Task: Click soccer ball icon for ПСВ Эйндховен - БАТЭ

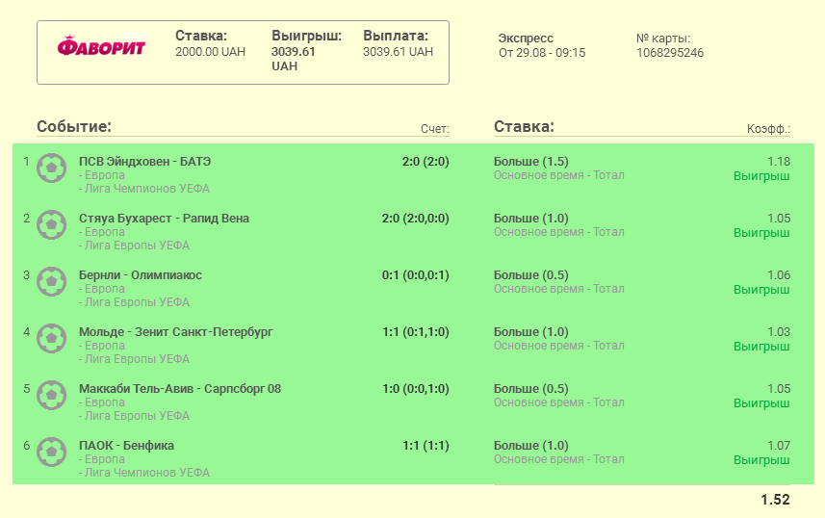Action: (x=52, y=168)
